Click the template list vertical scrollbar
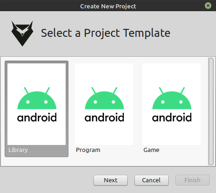The width and height of the screenshot is (216, 193). [x=211, y=111]
